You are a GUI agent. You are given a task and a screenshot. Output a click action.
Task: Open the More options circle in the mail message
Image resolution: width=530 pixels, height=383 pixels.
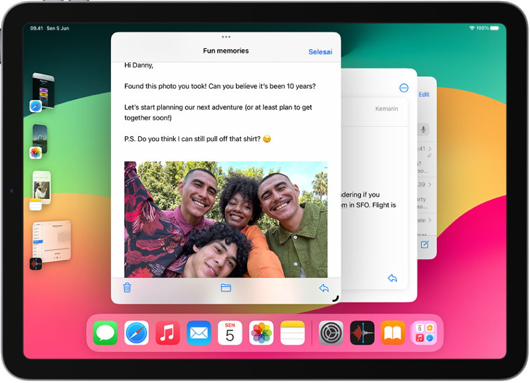click(x=404, y=87)
